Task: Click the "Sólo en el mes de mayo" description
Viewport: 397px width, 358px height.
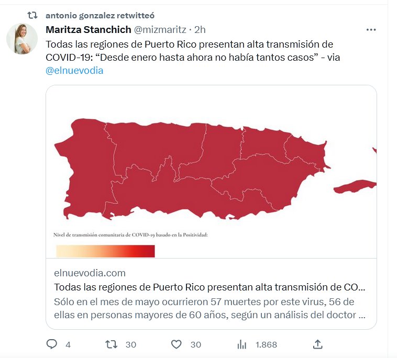Action: click(209, 309)
